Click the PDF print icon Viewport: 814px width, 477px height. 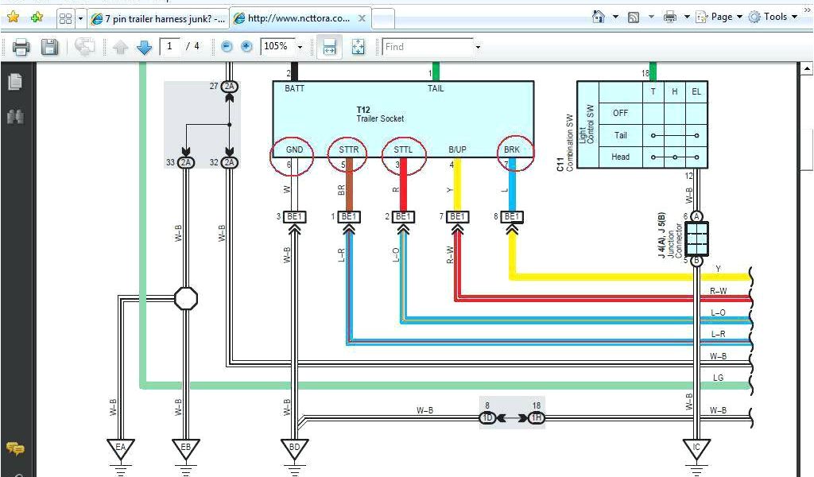point(21,48)
